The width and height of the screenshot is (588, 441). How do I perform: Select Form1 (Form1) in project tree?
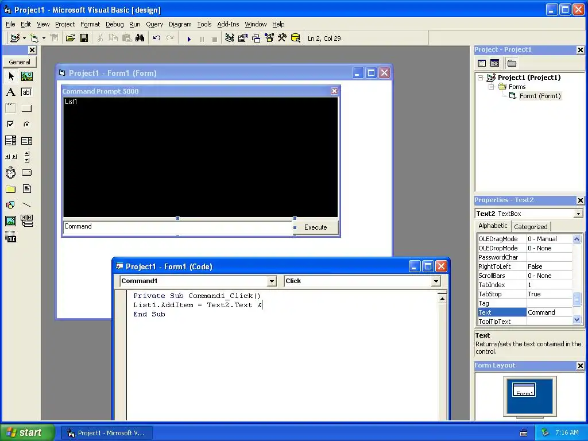click(x=540, y=96)
